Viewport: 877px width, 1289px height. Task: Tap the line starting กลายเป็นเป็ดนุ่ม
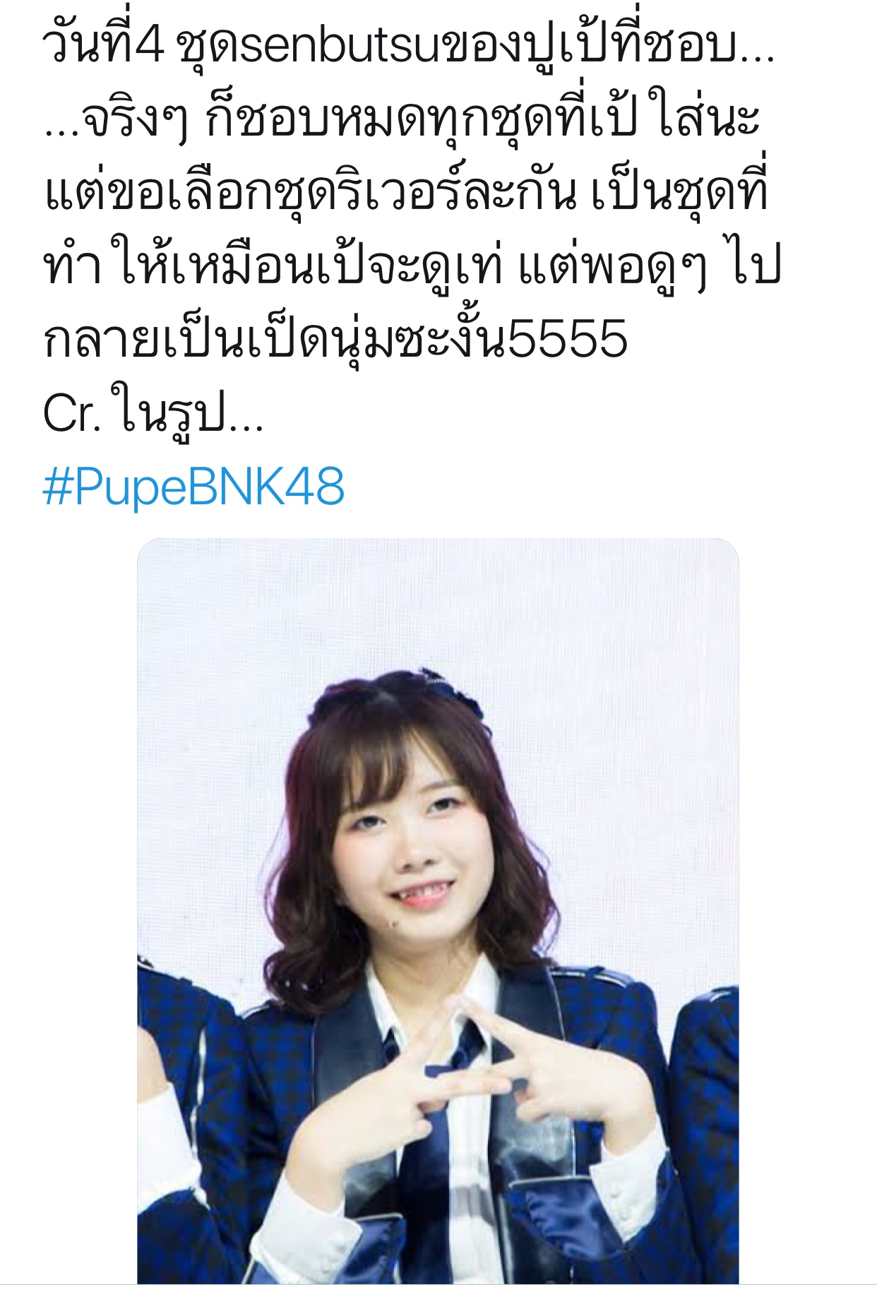click(335, 338)
